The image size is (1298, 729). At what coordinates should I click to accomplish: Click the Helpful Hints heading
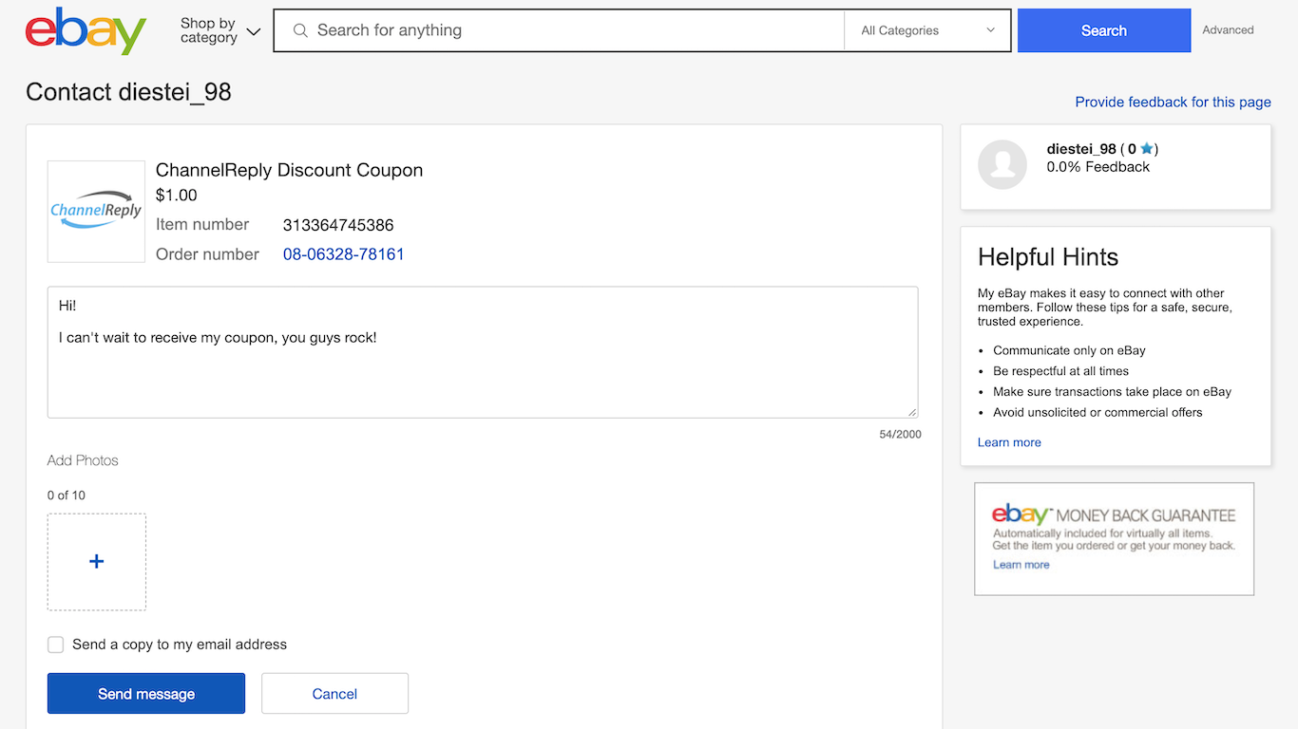pos(1048,257)
